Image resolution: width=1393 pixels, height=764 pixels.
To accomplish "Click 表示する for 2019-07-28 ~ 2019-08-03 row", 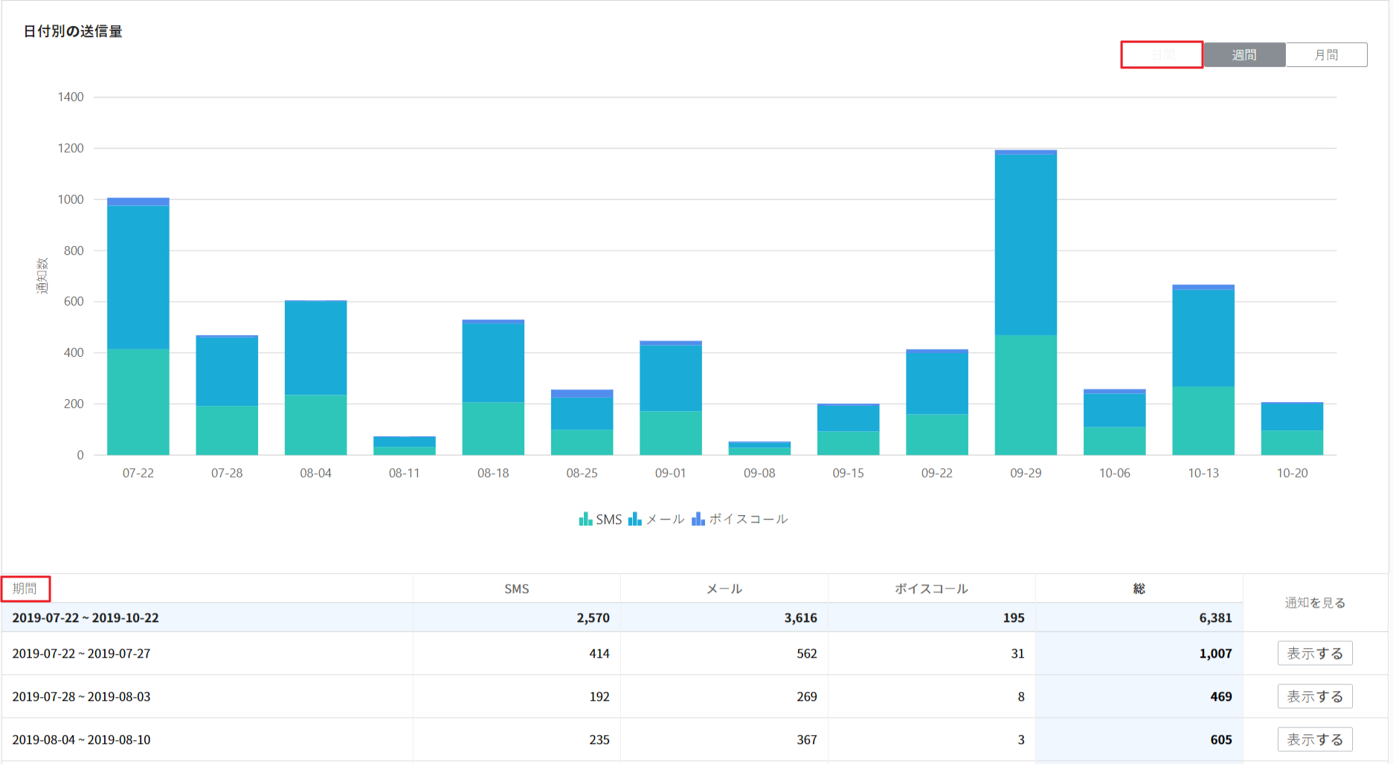I will [x=1314, y=697].
